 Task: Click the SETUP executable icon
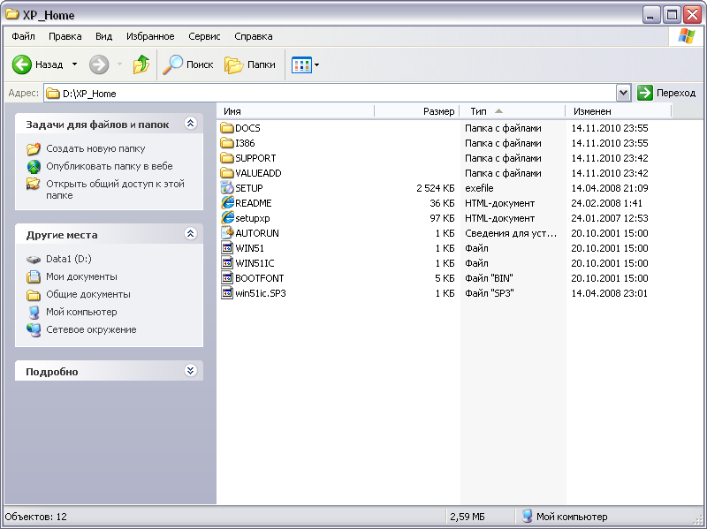(x=227, y=188)
